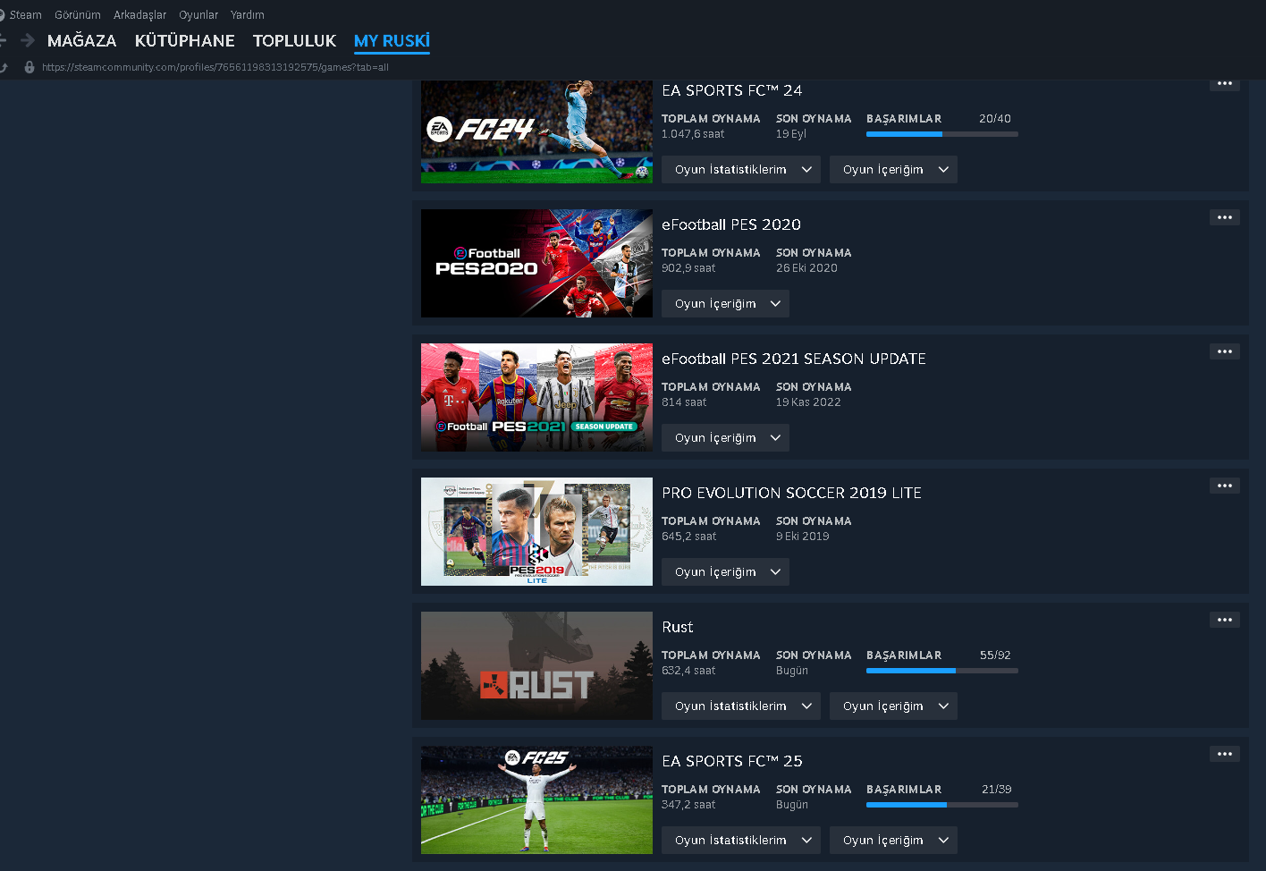Click the Rust achievements progress bar
The image size is (1266, 871).
click(942, 671)
